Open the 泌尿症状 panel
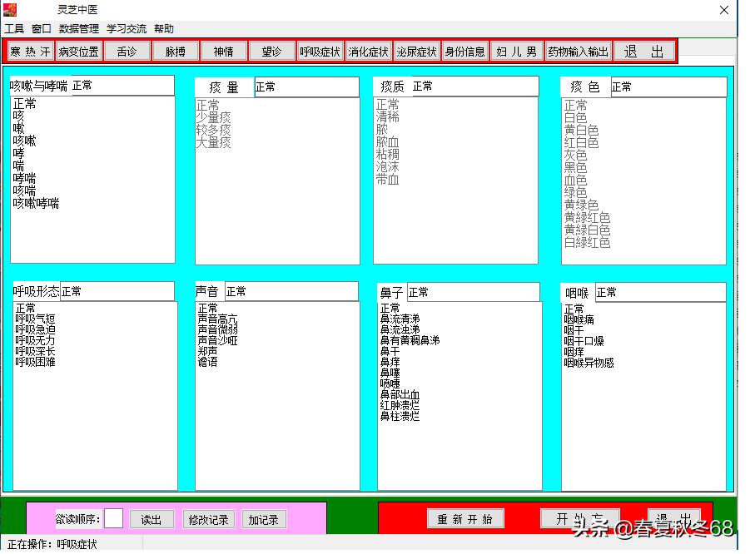The width and height of the screenshot is (750, 554). click(x=416, y=51)
